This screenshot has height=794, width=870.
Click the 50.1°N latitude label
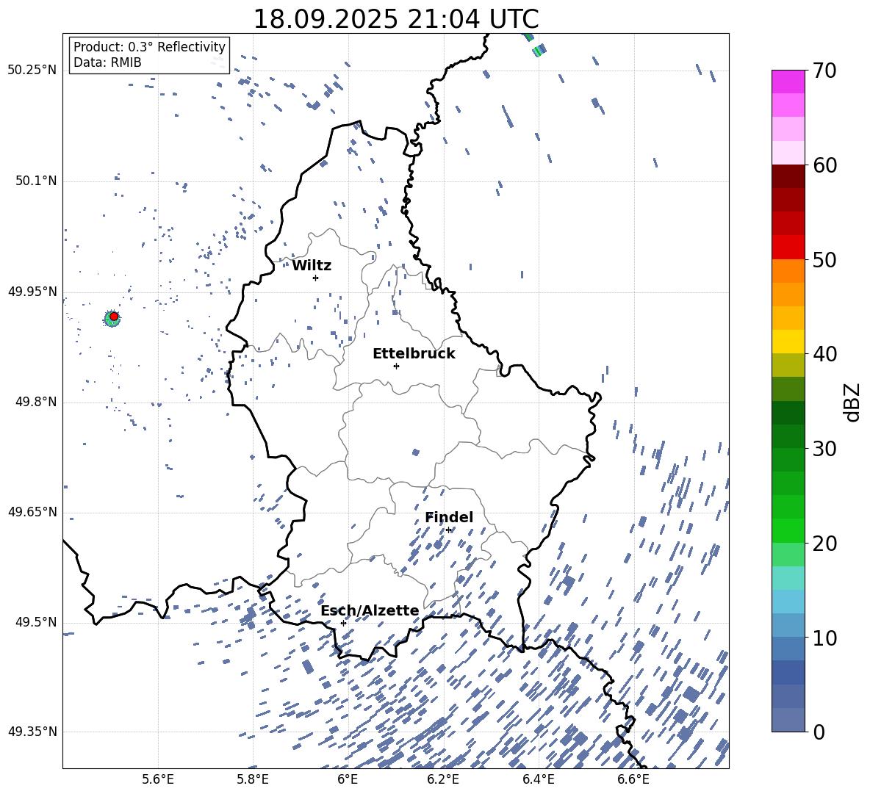tap(36, 181)
